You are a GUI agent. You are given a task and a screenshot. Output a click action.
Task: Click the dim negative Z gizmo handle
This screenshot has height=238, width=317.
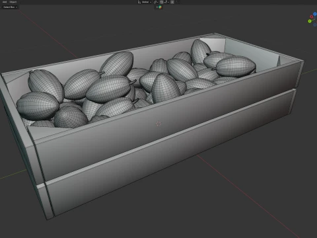coord(315,24)
